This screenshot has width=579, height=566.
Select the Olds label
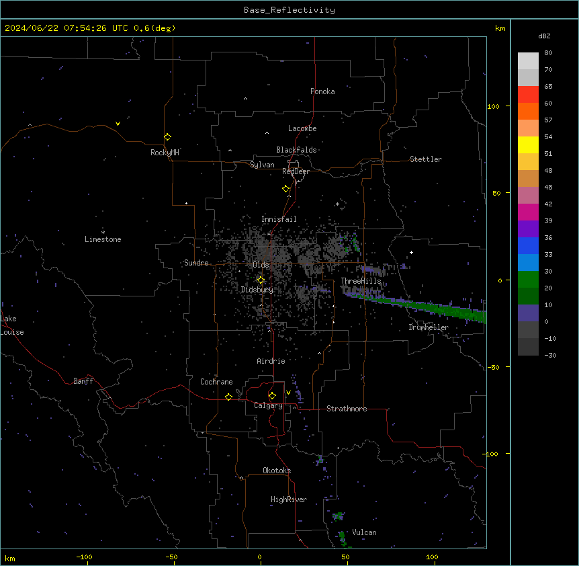point(261,265)
